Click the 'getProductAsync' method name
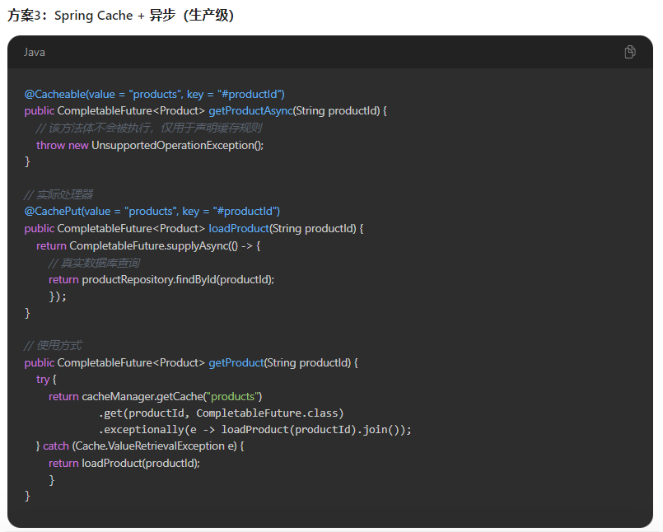663x532 pixels. (x=250, y=111)
